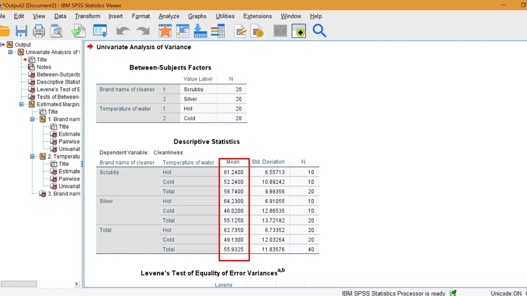Open the Utilities menu
Screen dimensions: 527x296
[x=225, y=16]
